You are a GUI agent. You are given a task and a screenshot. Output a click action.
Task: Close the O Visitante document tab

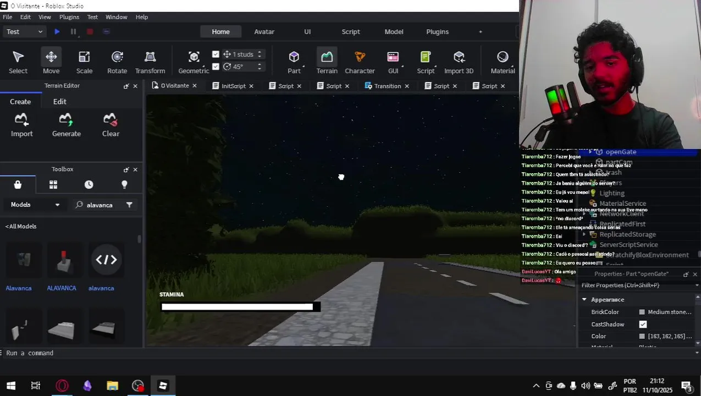coord(194,86)
